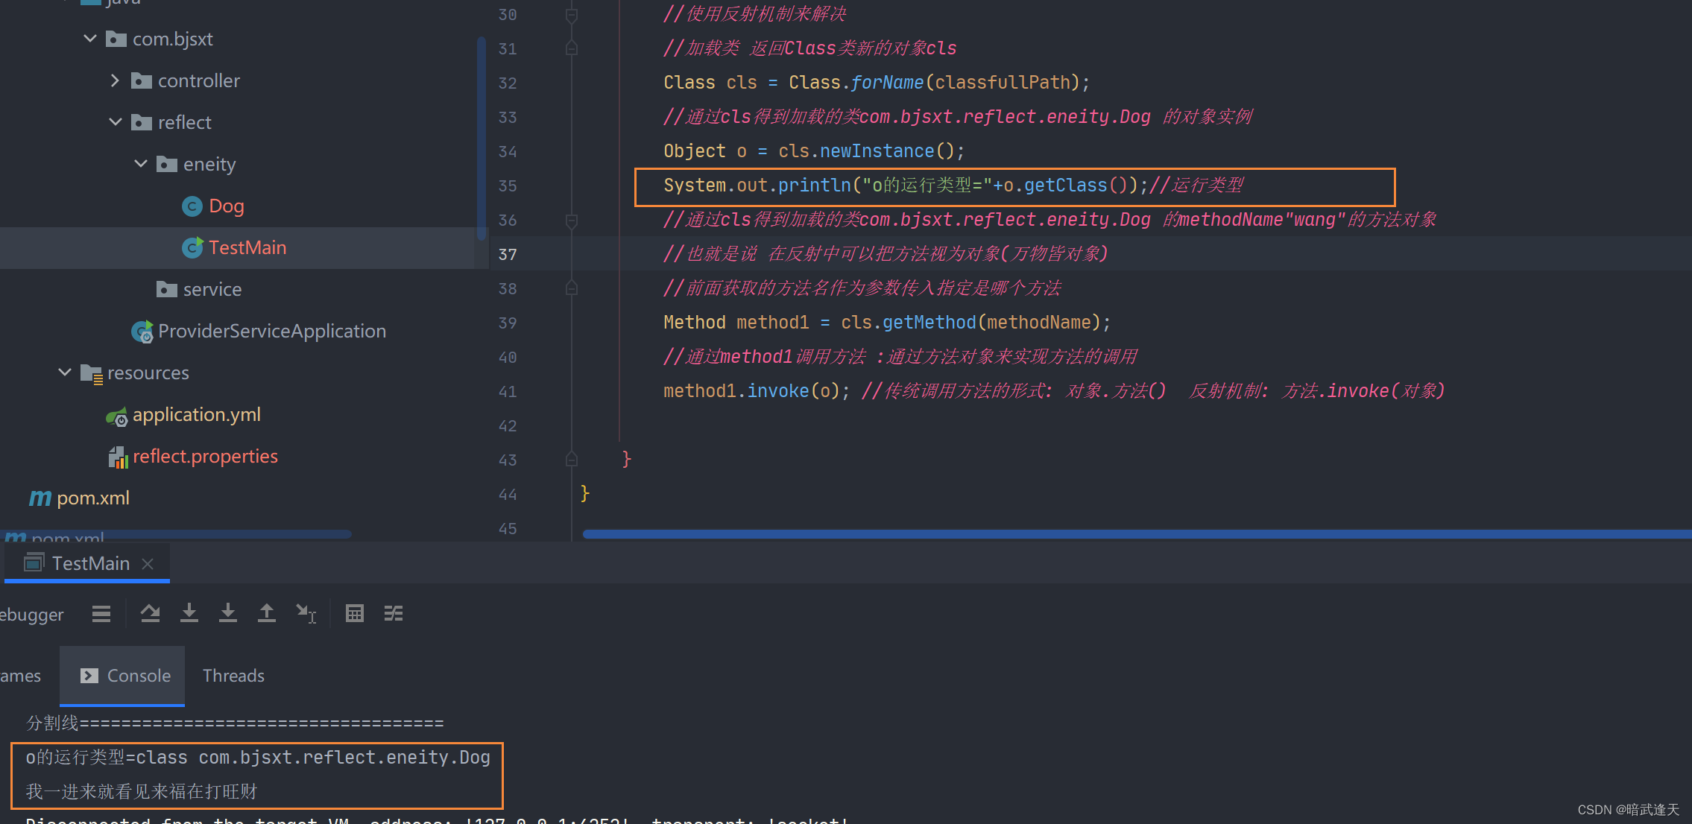The height and width of the screenshot is (824, 1692).
Task: Switch to the Threads tab
Action: (x=233, y=676)
